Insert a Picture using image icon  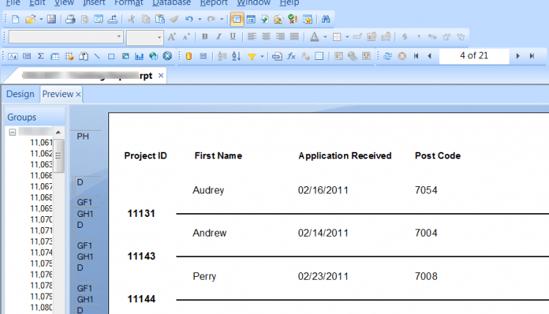[125, 56]
